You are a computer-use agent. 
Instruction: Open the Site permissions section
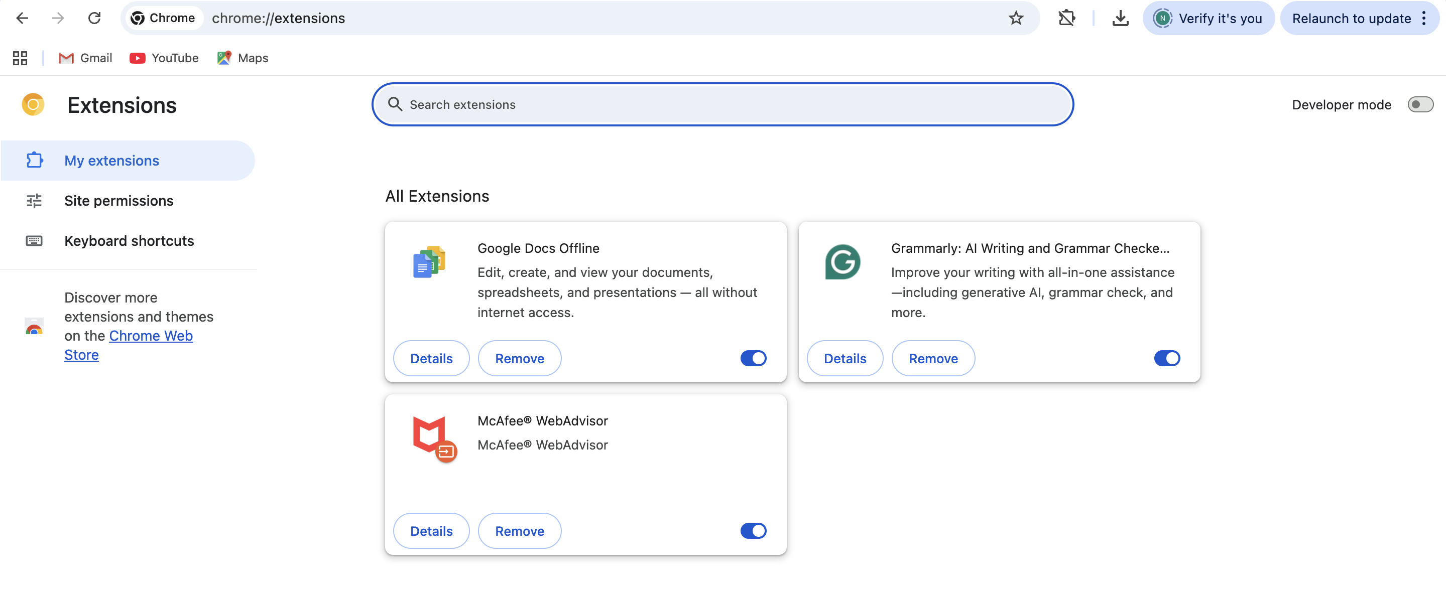coord(118,201)
